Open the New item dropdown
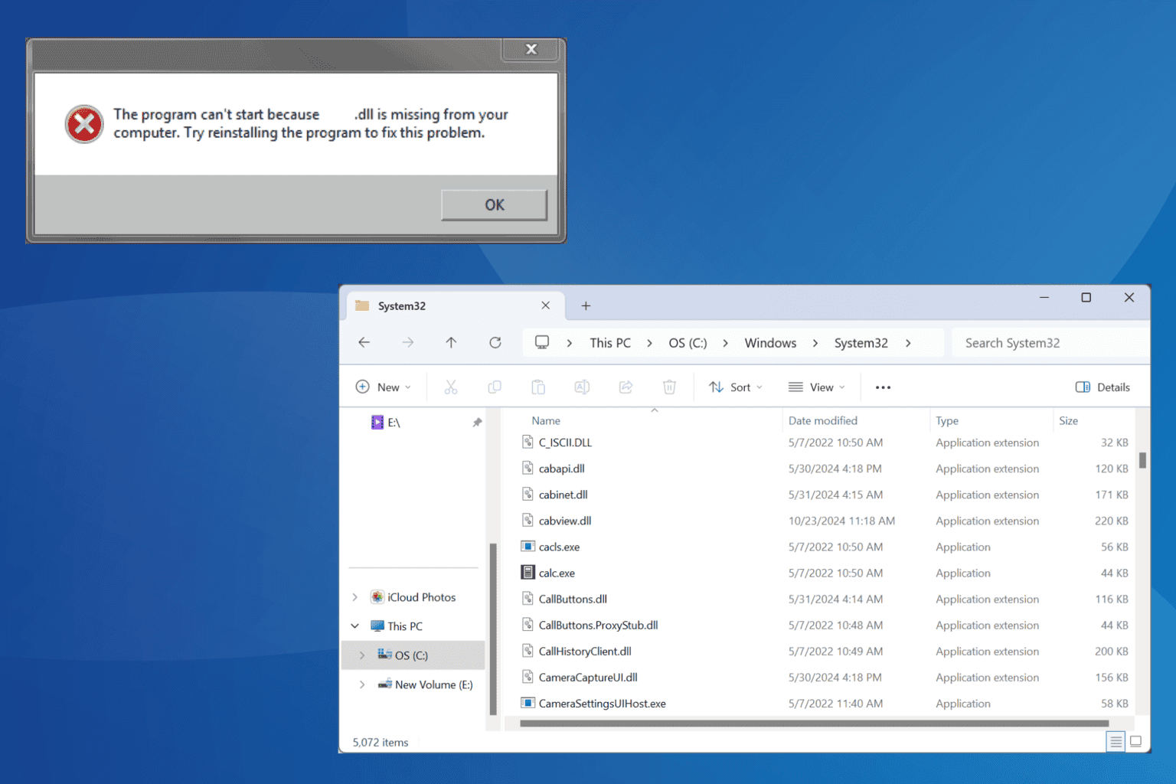The height and width of the screenshot is (784, 1176). pos(384,387)
